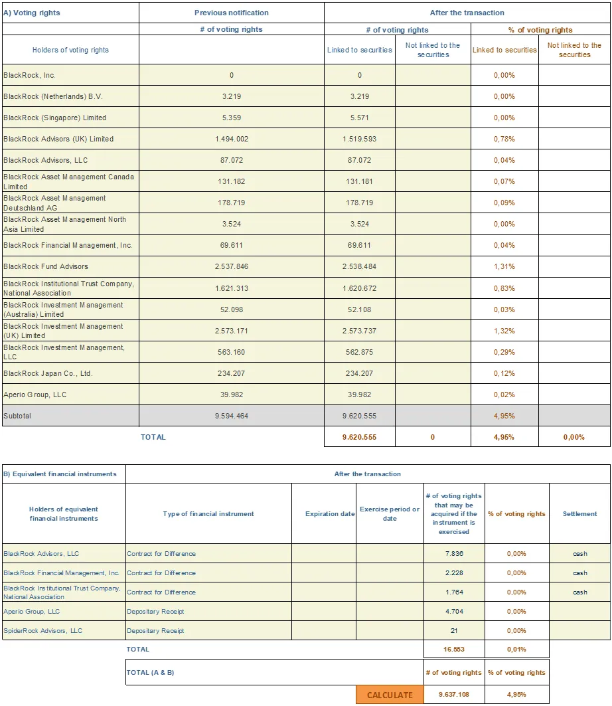The image size is (612, 706).
Task: Select the Settlement column header
Action: coord(579,513)
